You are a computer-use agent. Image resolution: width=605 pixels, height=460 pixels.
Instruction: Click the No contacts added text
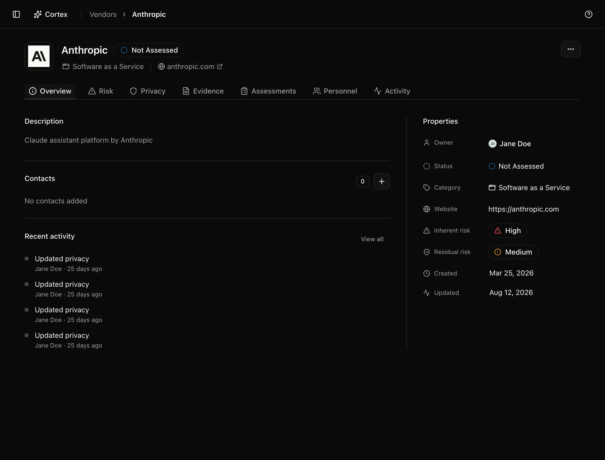pos(56,201)
